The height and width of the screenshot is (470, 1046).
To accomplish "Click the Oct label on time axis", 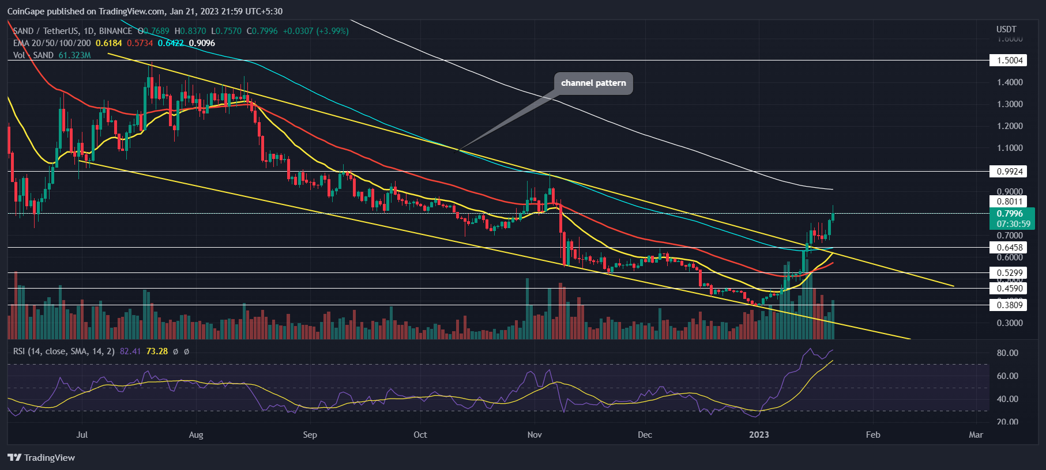I will click(x=420, y=434).
